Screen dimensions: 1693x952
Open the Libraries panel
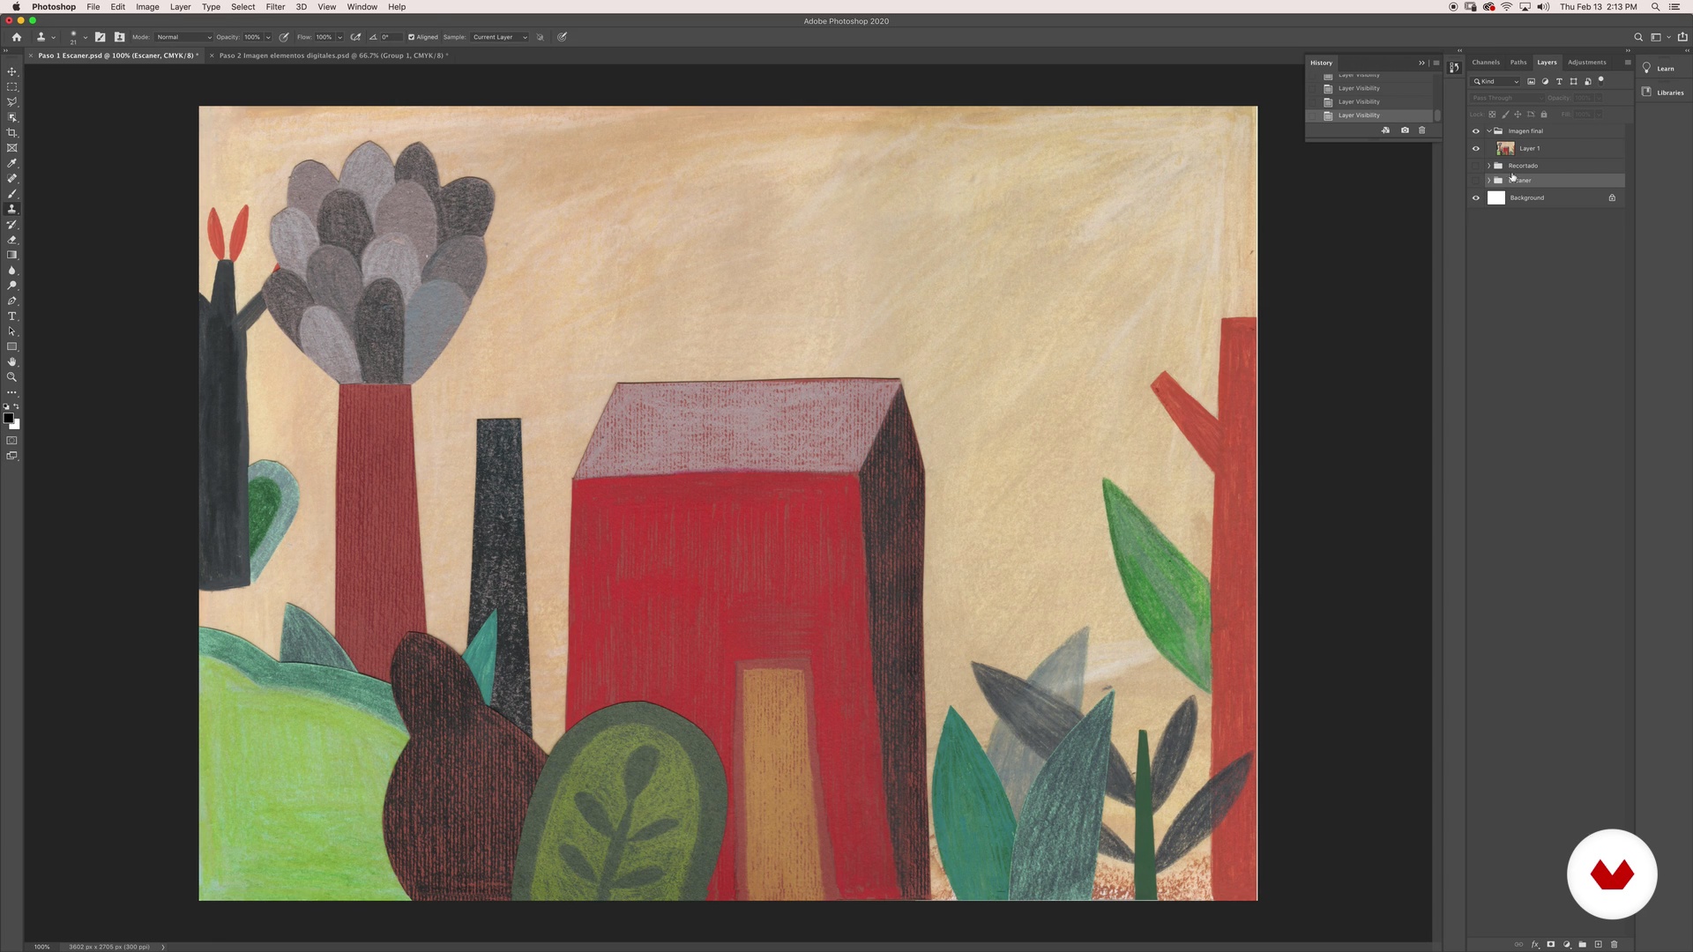pos(1663,93)
